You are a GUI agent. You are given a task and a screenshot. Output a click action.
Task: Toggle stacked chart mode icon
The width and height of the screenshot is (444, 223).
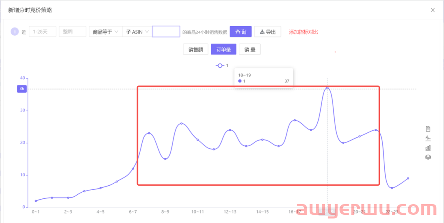(428, 157)
